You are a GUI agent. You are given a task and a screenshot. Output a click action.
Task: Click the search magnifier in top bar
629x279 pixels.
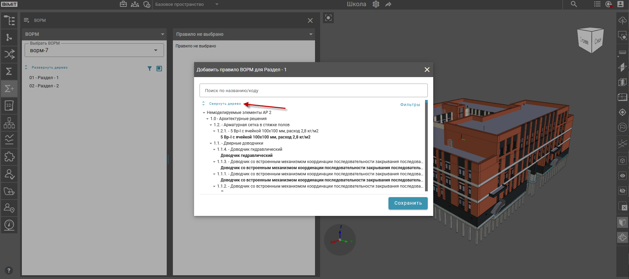(x=574, y=4)
